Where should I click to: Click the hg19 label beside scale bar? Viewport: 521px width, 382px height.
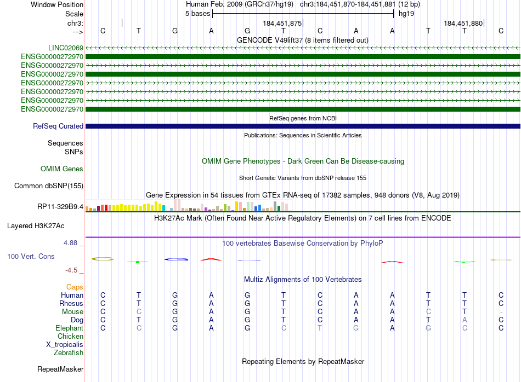pos(406,14)
